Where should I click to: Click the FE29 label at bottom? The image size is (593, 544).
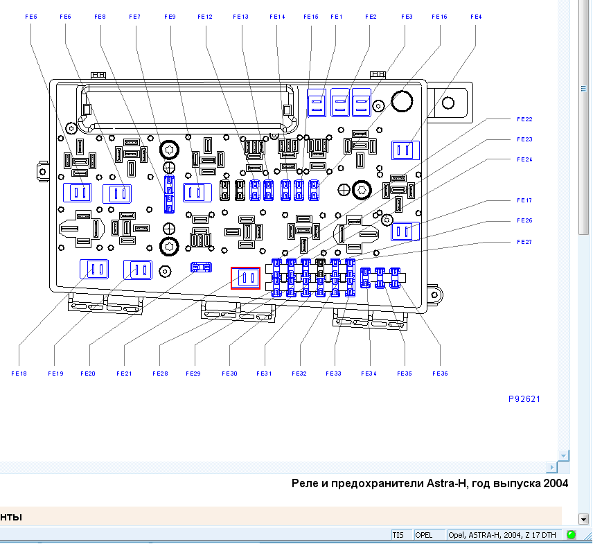pyautogui.click(x=193, y=374)
